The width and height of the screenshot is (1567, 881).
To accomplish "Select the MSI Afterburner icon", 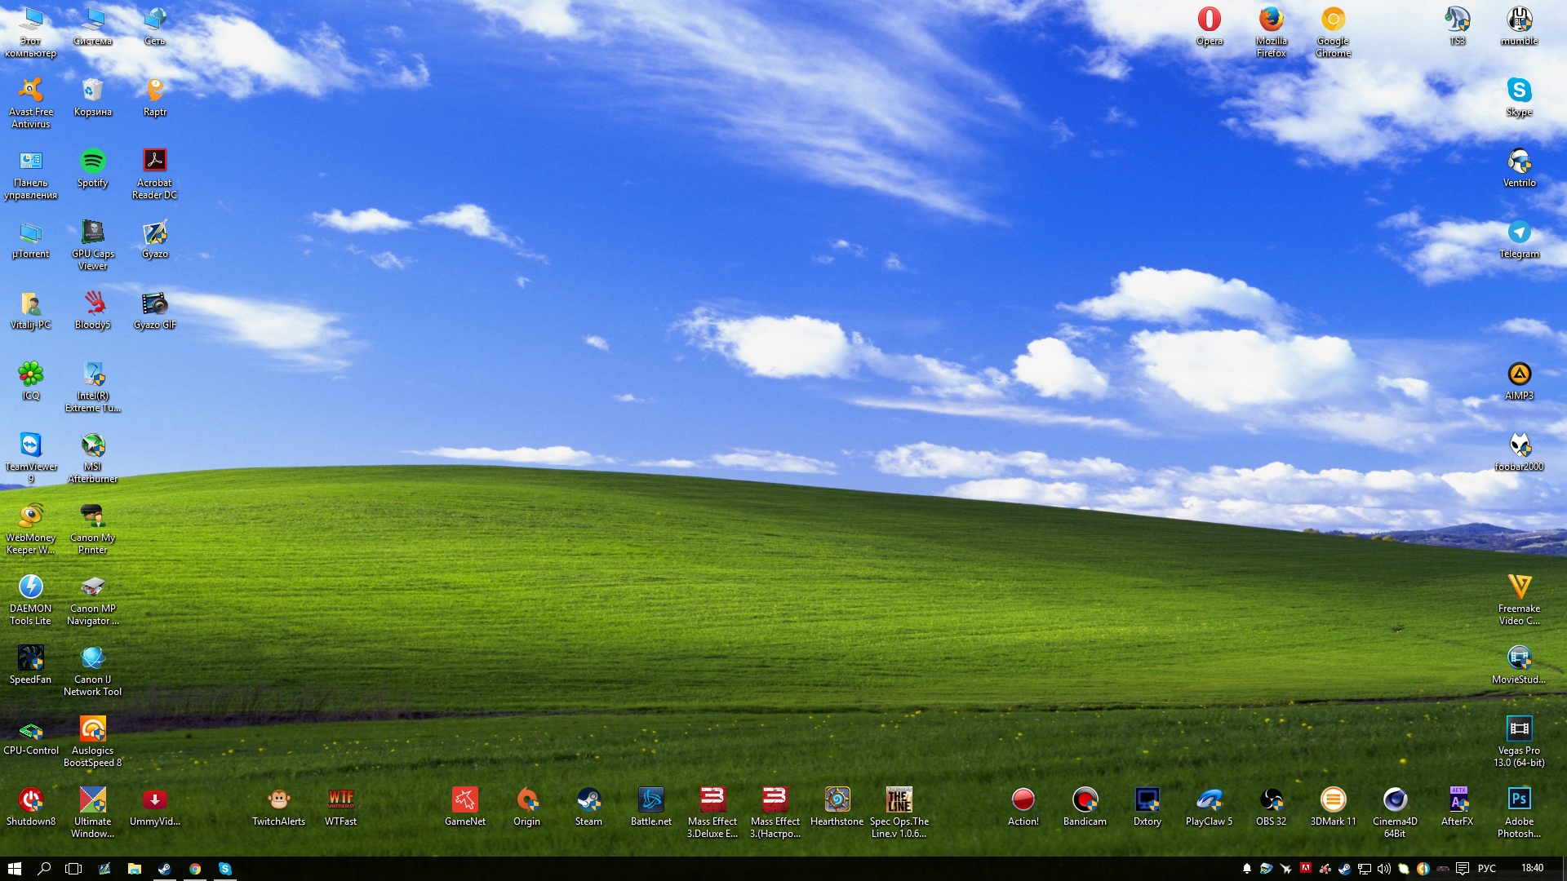I will tap(92, 445).
